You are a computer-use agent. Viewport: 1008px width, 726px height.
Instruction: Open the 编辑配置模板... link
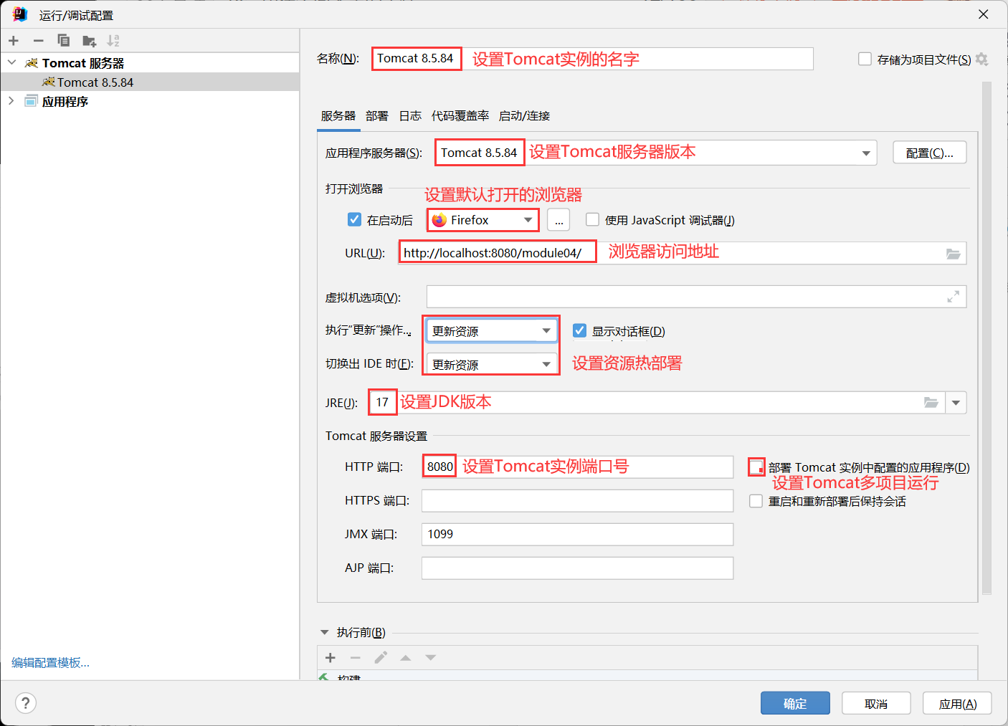point(50,663)
